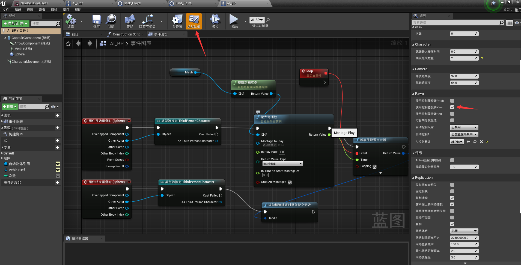Enable 使用控制器旋转Pitch checkbox

[452, 101]
